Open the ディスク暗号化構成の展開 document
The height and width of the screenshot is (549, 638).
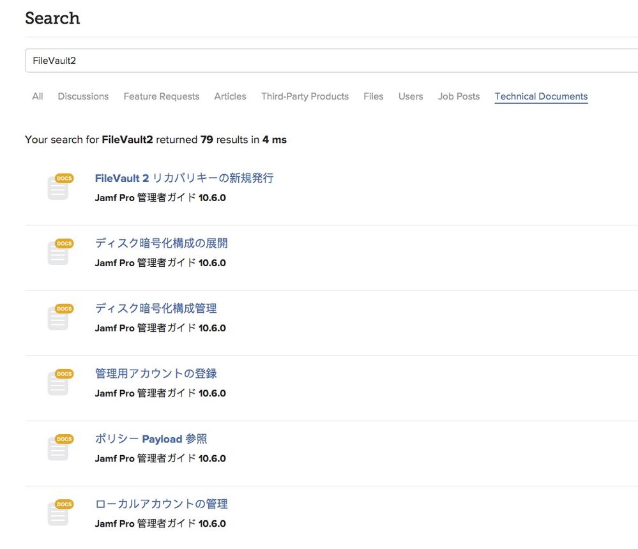tap(162, 243)
